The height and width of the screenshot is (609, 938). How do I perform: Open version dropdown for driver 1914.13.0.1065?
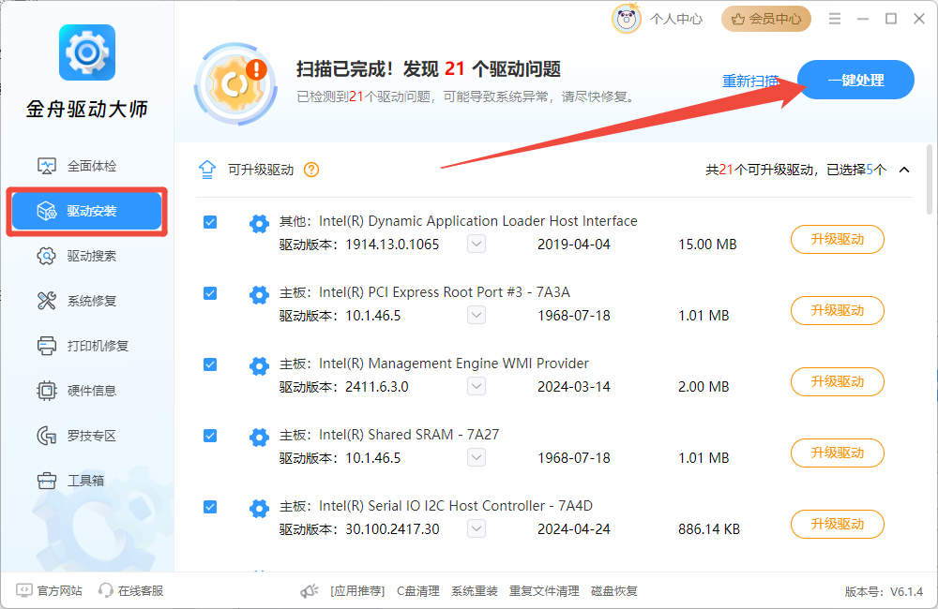pyautogui.click(x=477, y=244)
